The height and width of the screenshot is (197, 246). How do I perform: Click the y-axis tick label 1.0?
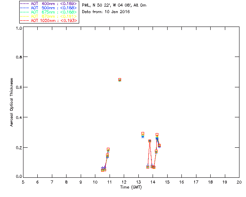[19, 28]
